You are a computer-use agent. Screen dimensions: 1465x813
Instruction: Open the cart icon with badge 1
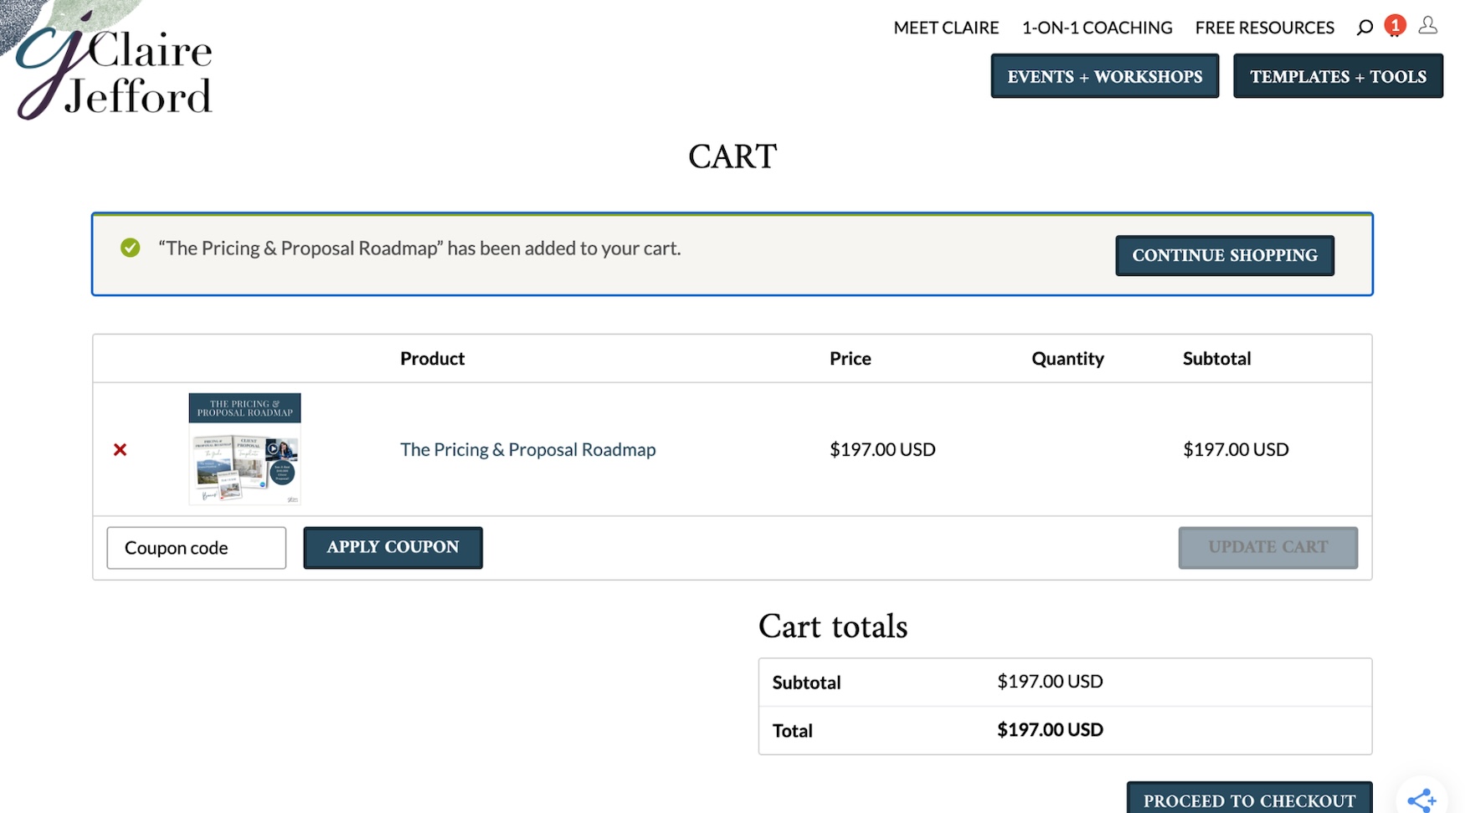(1395, 27)
